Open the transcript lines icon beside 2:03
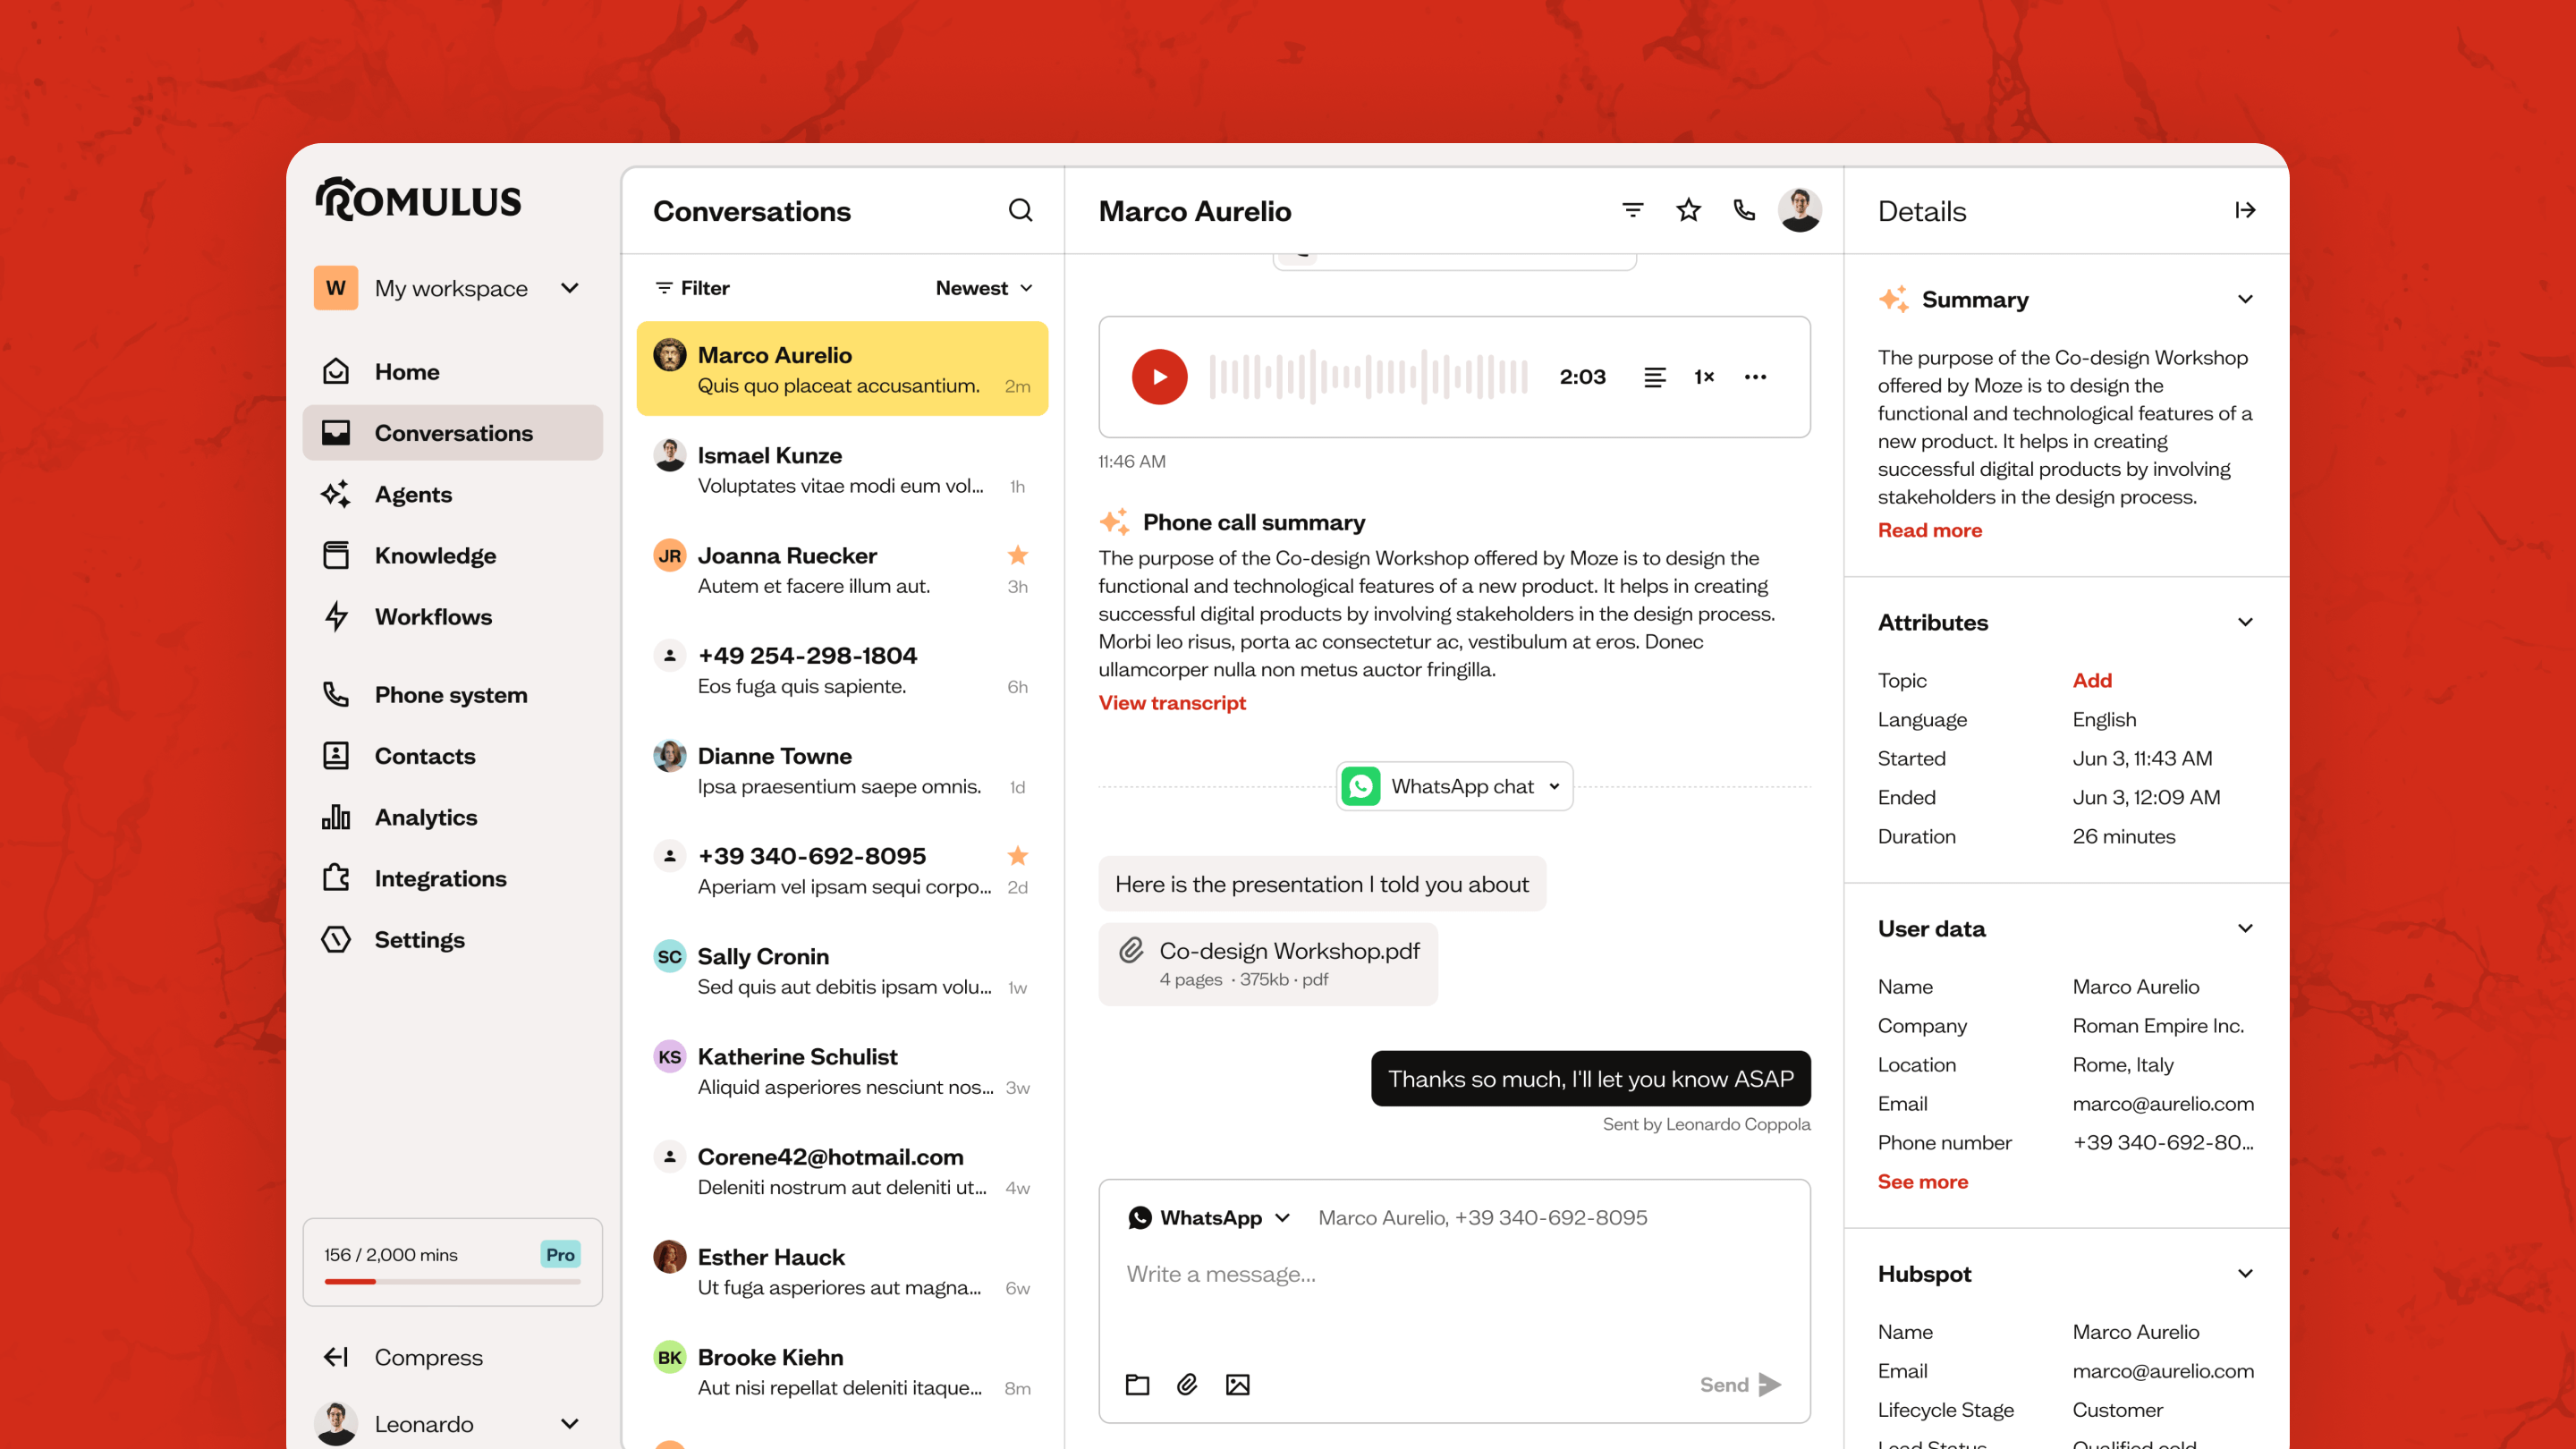This screenshot has width=2576, height=1449. pos(1656,377)
